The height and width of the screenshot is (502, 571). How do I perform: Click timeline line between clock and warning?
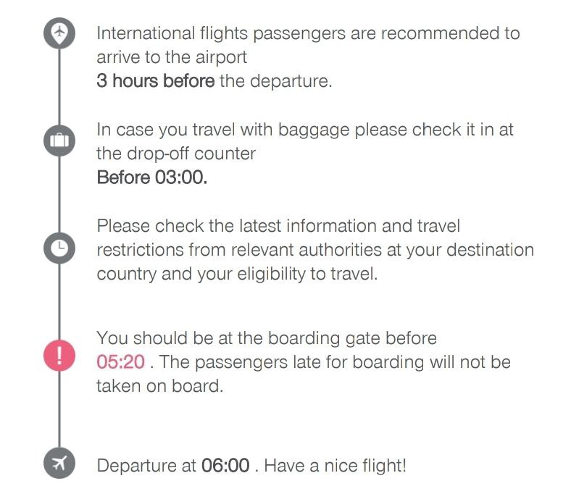59,302
